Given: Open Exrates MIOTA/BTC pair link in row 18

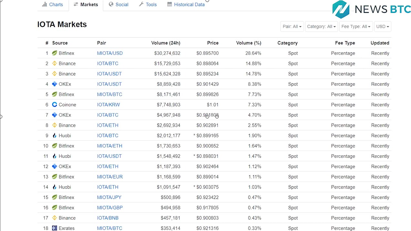Looking at the screenshot, I should pyautogui.click(x=110, y=228).
